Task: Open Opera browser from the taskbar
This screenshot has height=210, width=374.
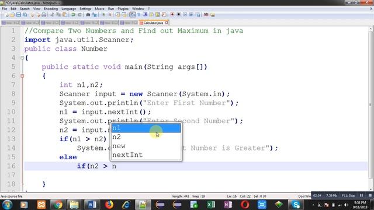Action: pos(245,205)
